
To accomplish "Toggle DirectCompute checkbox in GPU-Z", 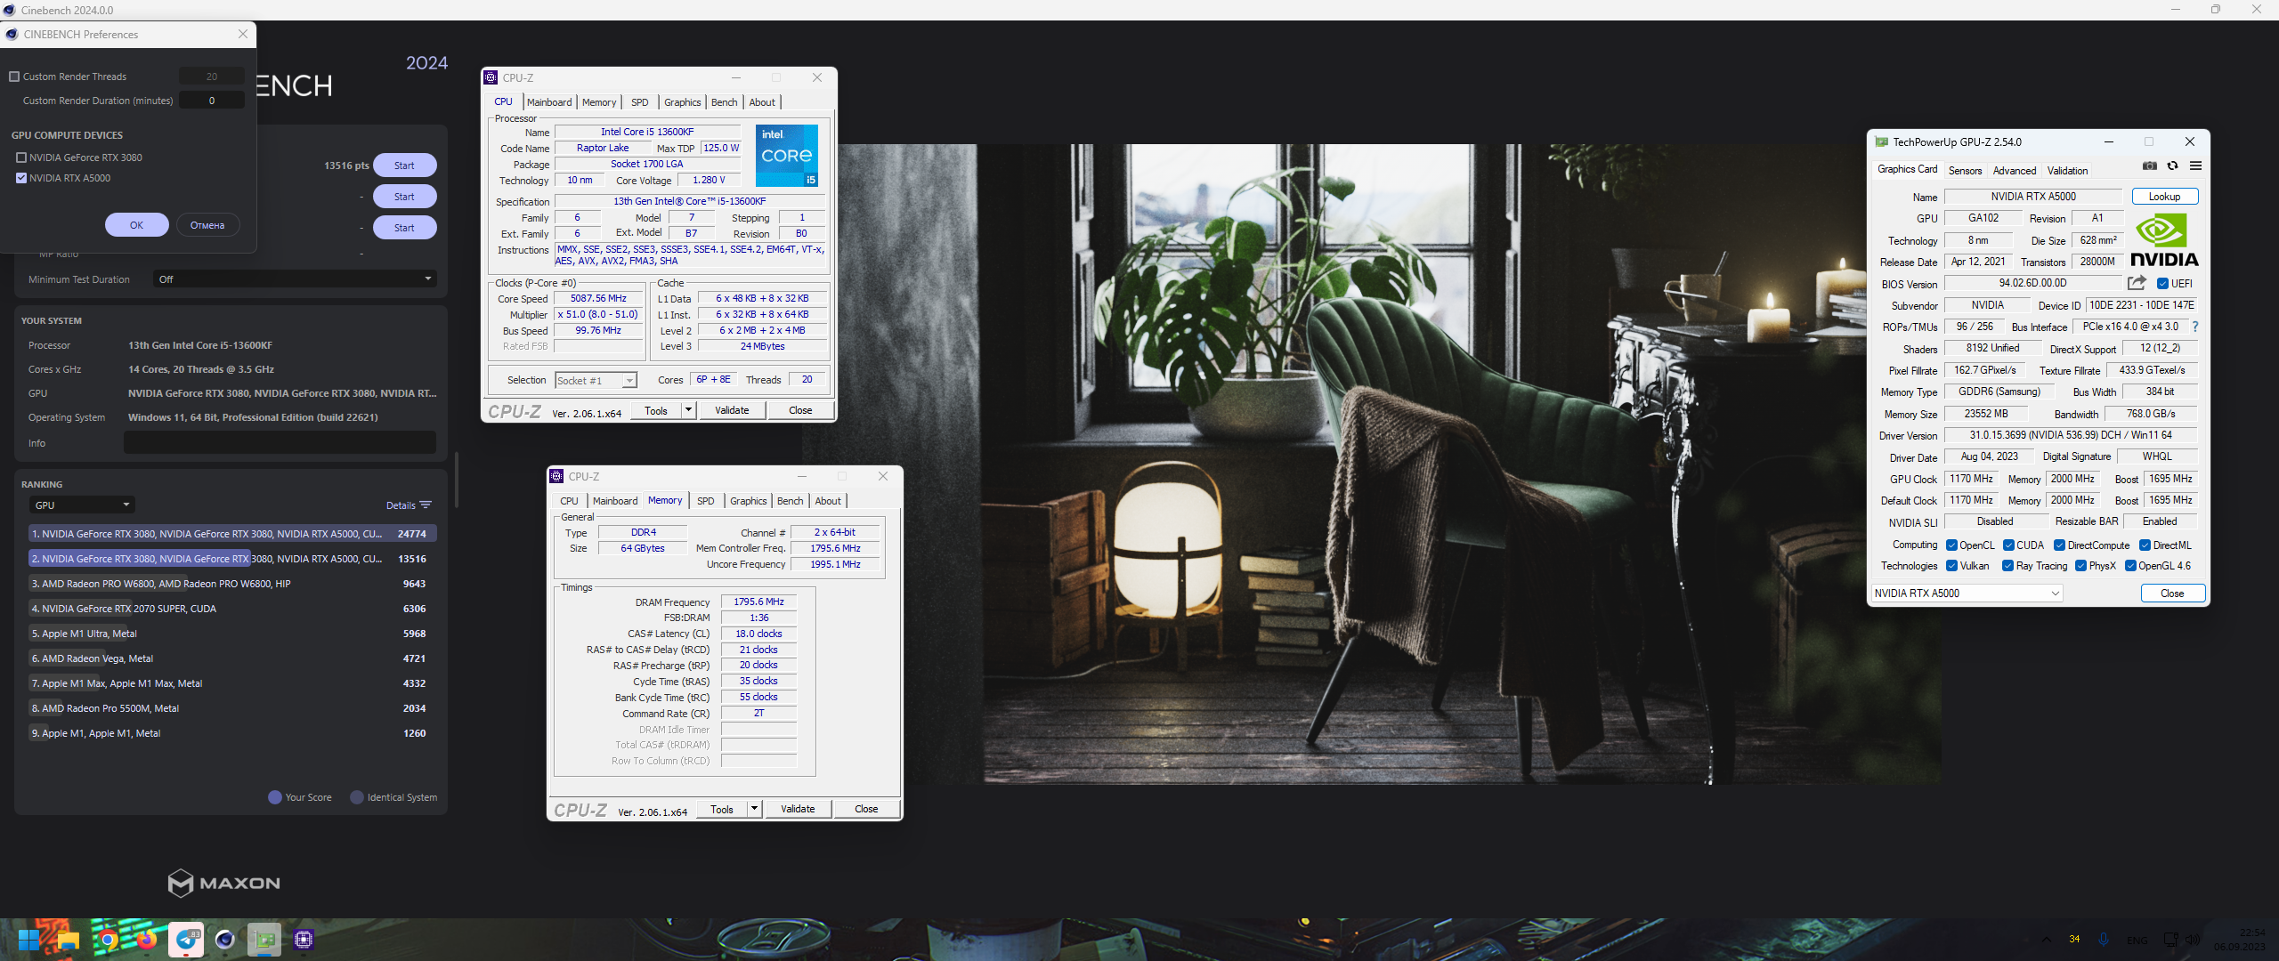I will [2059, 545].
